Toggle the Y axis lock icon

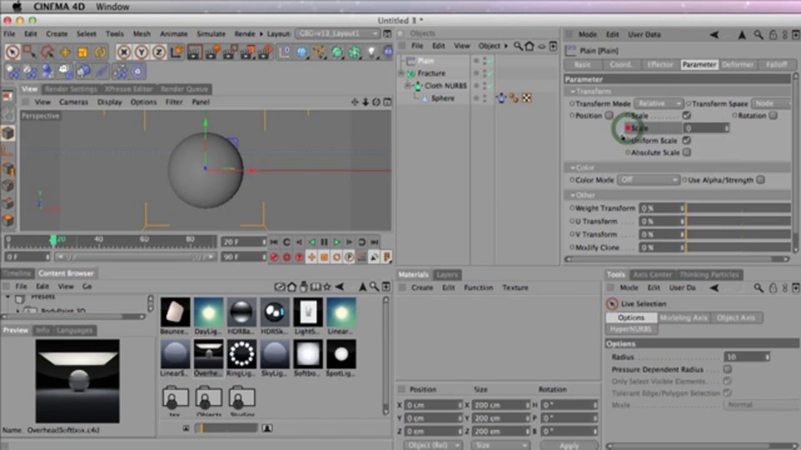click(142, 52)
